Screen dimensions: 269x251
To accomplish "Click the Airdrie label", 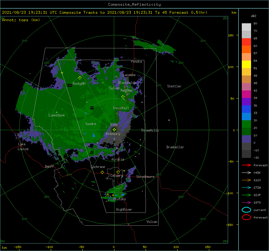I will click(x=118, y=159).
